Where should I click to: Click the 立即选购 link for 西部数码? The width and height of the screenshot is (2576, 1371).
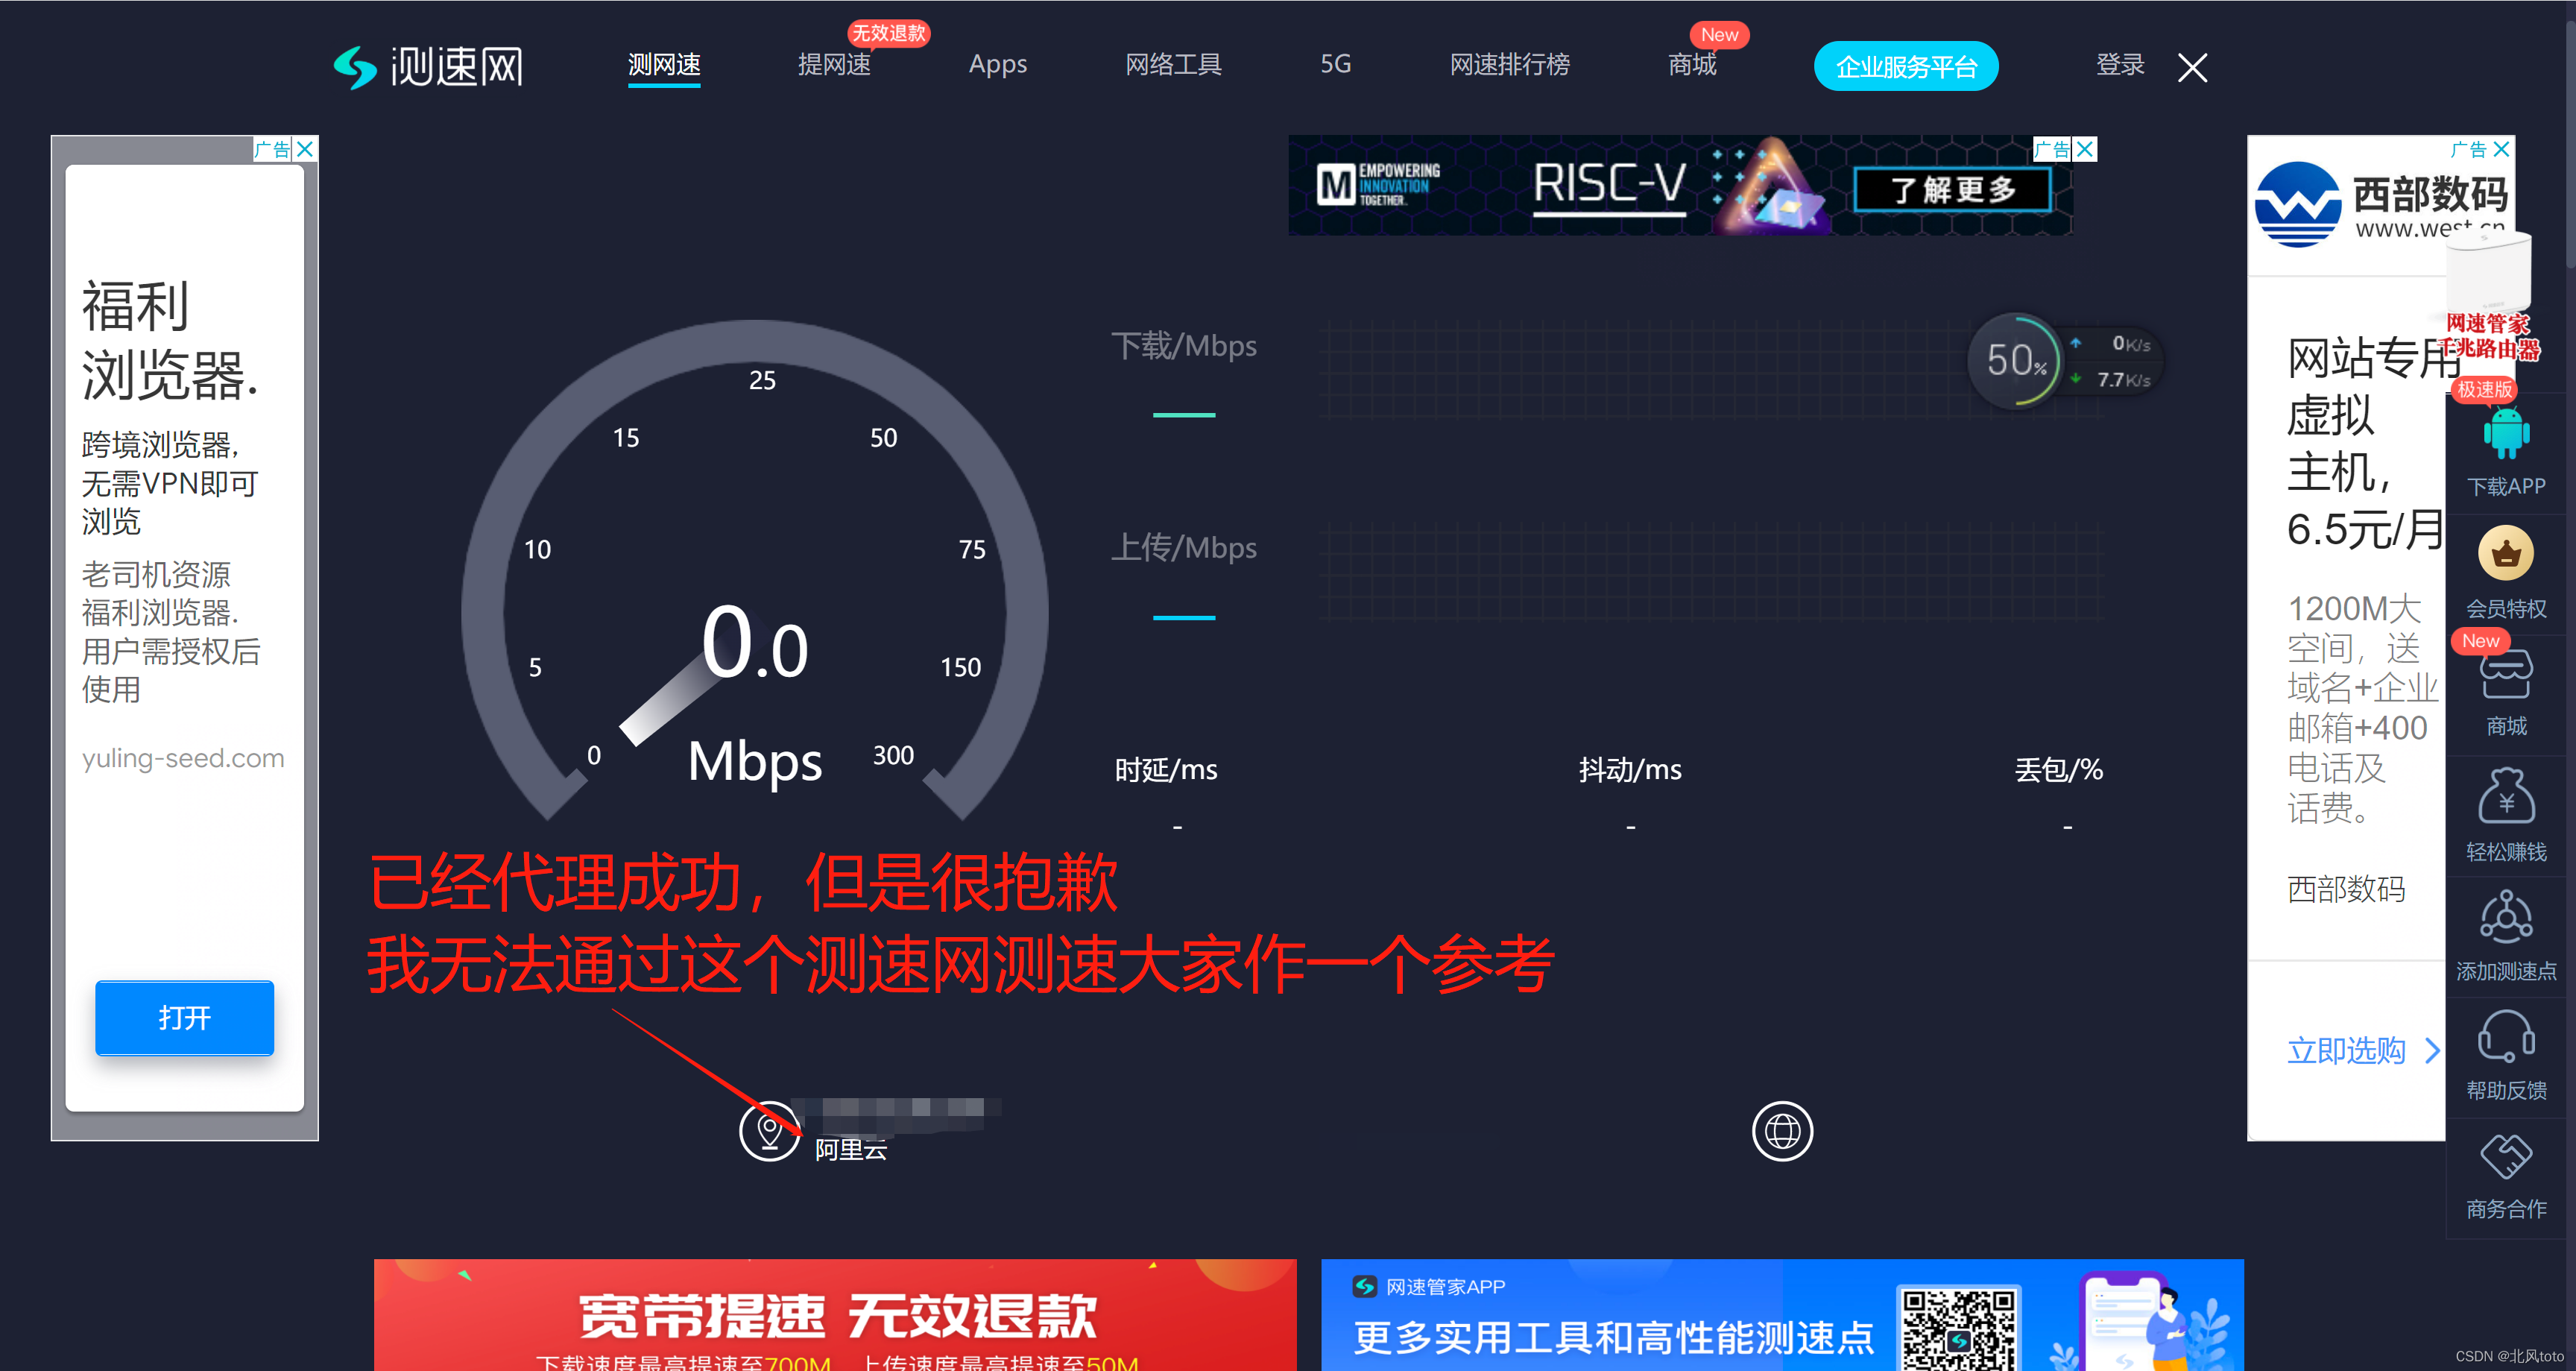(x=2344, y=1051)
